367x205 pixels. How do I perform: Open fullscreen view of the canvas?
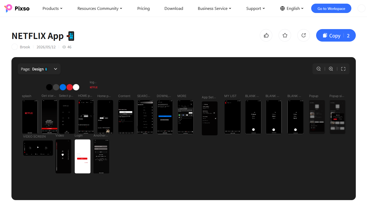pyautogui.click(x=343, y=69)
